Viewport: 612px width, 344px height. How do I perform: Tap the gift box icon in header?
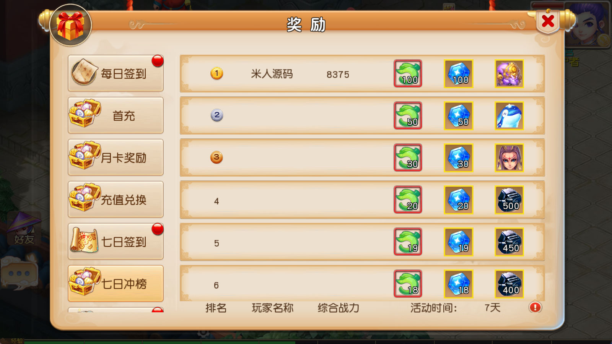pos(70,25)
